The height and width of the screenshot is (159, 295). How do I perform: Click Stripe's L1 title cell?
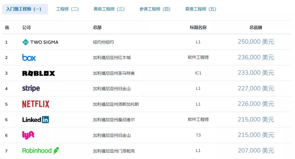pos(198,89)
